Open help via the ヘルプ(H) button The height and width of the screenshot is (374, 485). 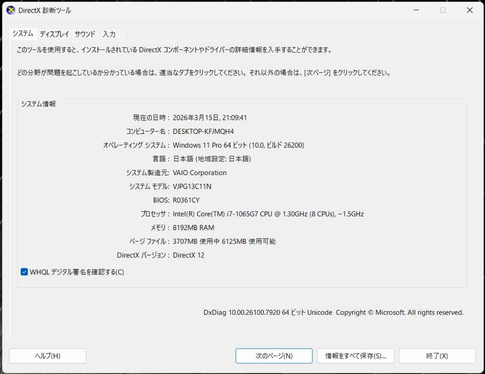(47, 356)
